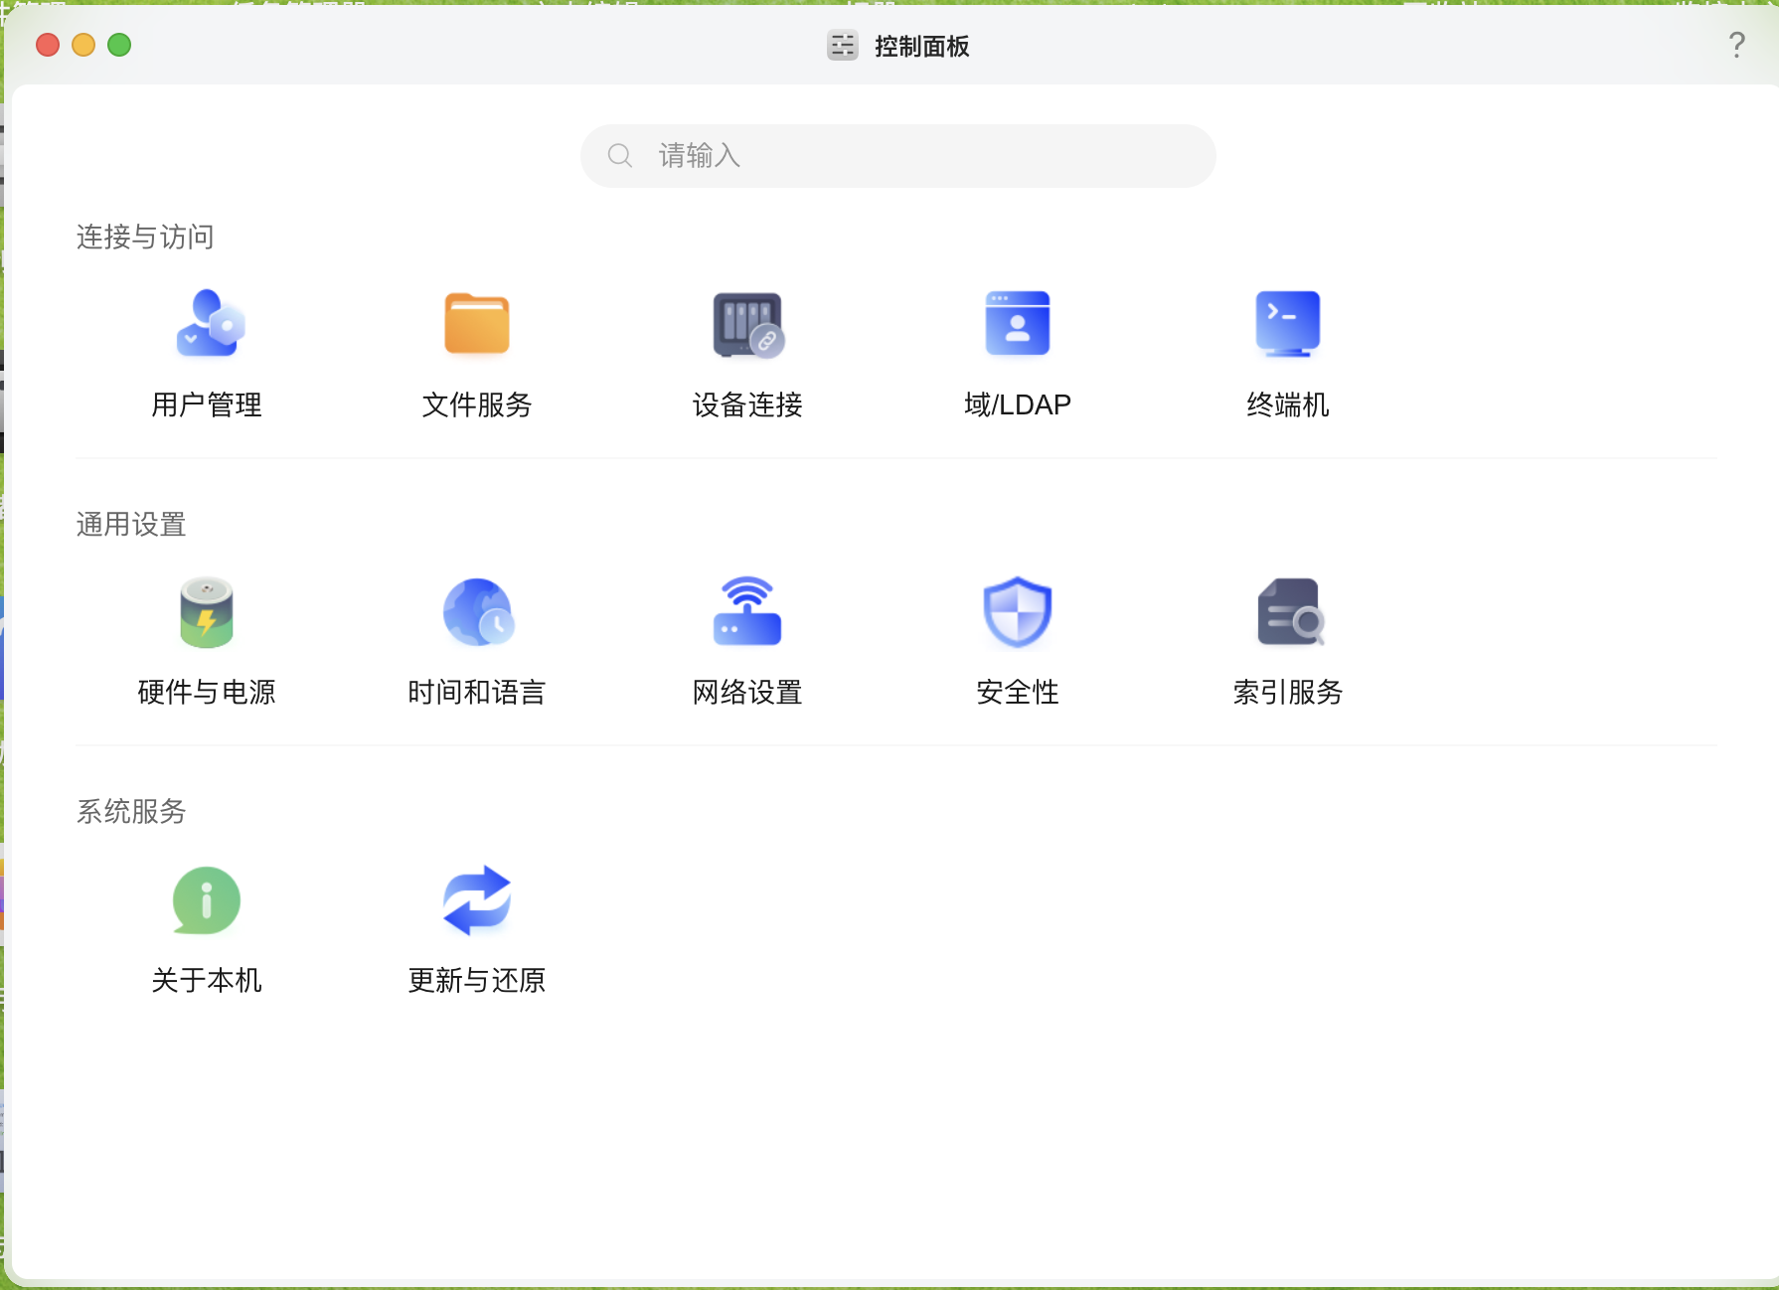Screen dimensions: 1779x1290
Task: Click the 通用设置 section heading
Action: [131, 524]
